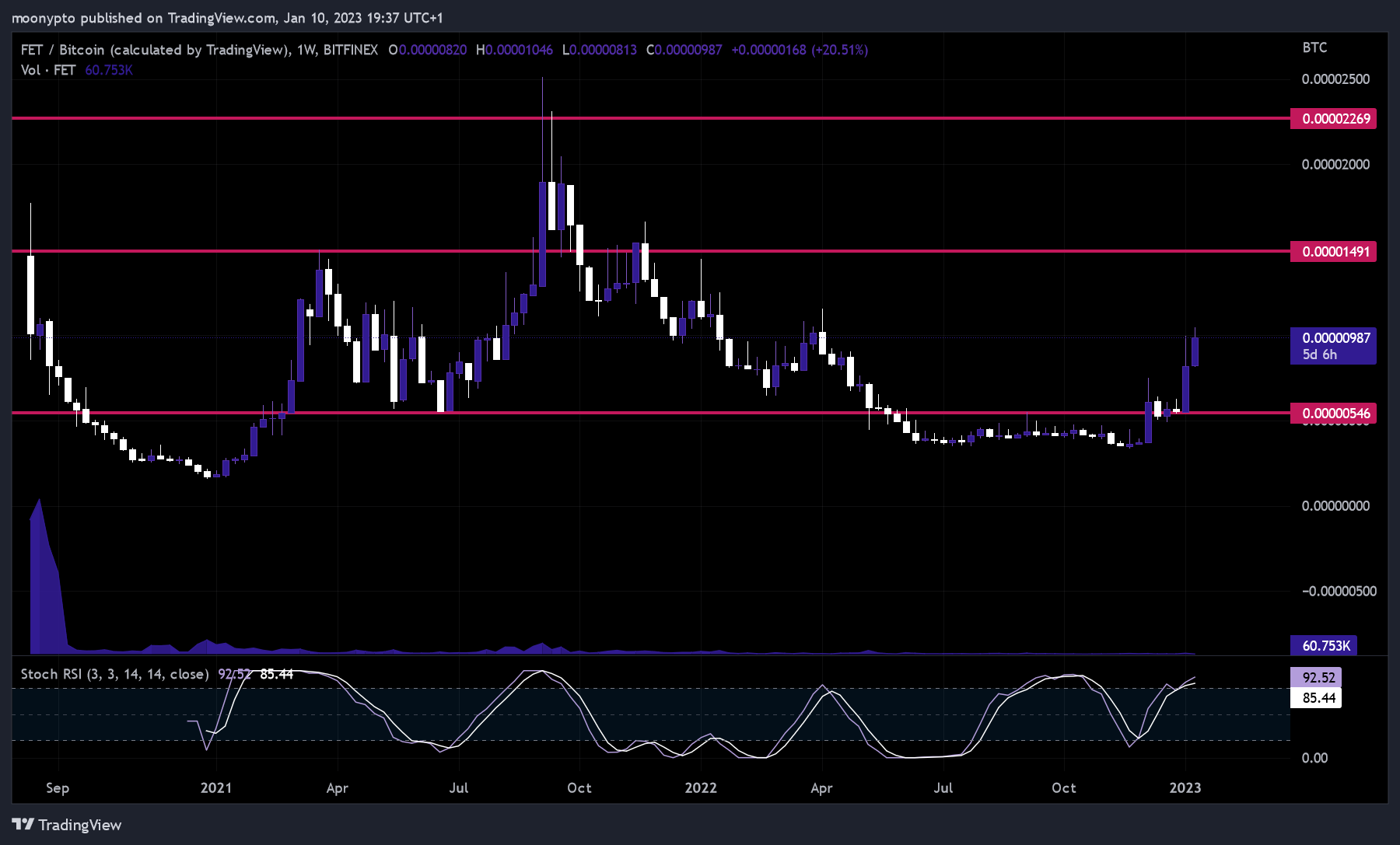
Task: Click the 5d 6h countdown label
Action: [1320, 354]
